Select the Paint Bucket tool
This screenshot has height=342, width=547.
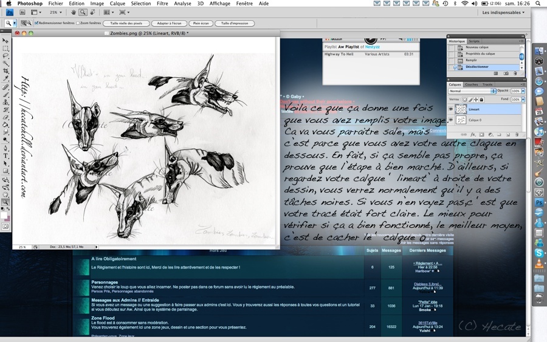click(x=5, y=125)
